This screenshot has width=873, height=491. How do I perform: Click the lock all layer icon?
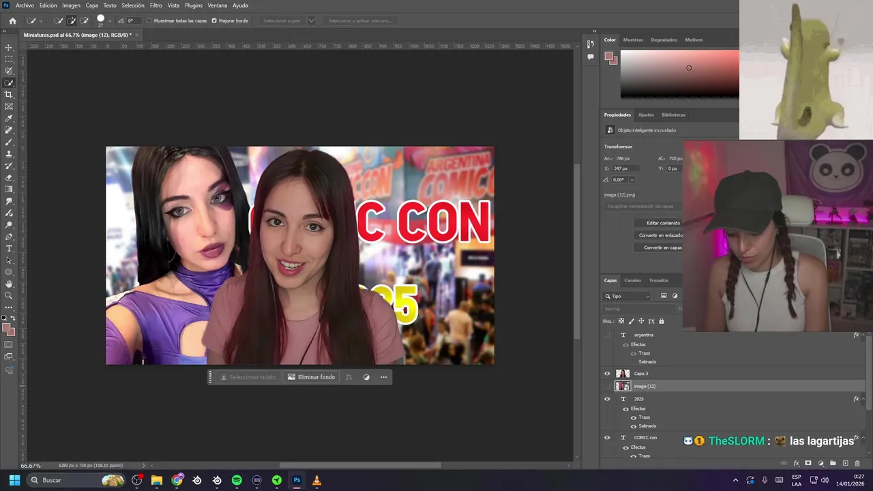[661, 321]
